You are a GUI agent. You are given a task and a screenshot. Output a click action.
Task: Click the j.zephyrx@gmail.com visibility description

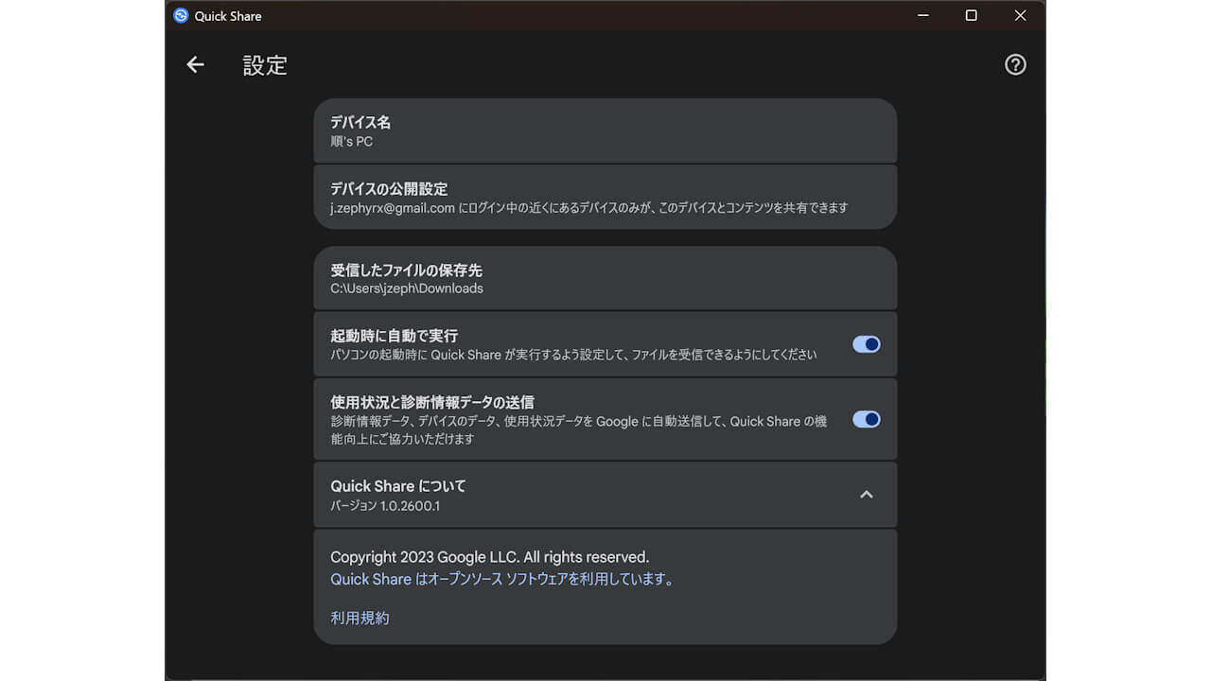[589, 208]
